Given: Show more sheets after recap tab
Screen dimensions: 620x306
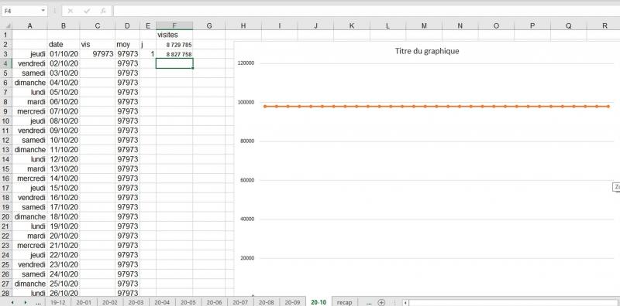Looking at the screenshot, I should point(369,303).
